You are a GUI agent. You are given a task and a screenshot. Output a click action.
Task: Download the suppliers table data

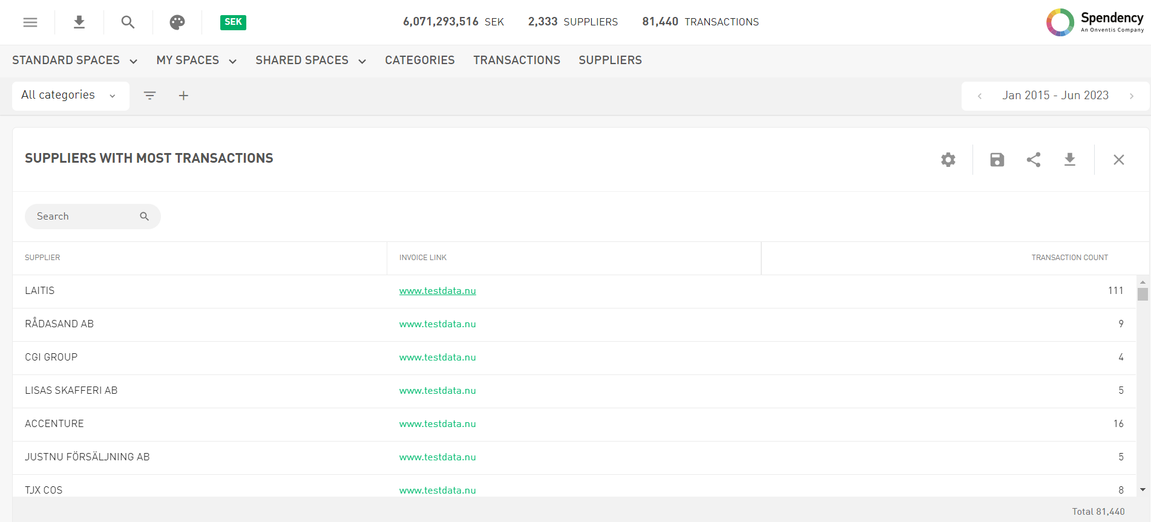(1070, 160)
